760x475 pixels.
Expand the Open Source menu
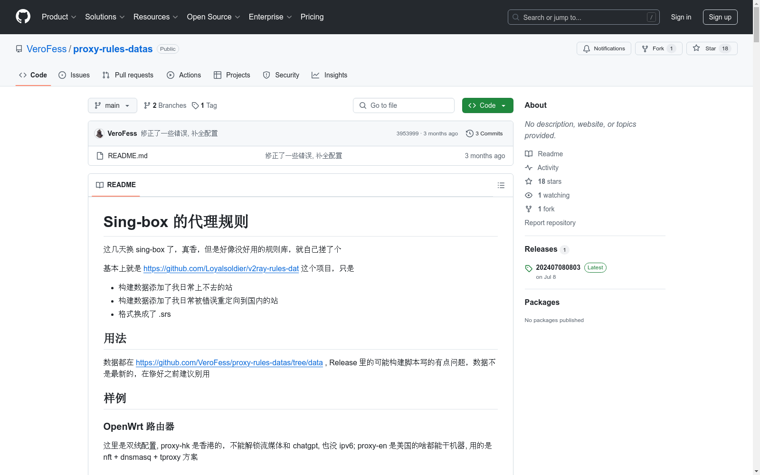click(x=213, y=17)
